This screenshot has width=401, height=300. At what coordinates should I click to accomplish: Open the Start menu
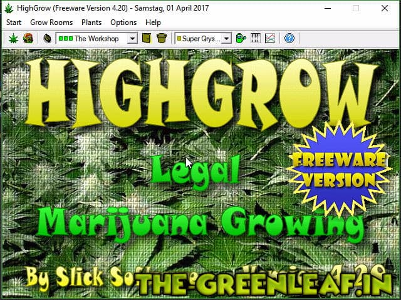click(x=14, y=22)
